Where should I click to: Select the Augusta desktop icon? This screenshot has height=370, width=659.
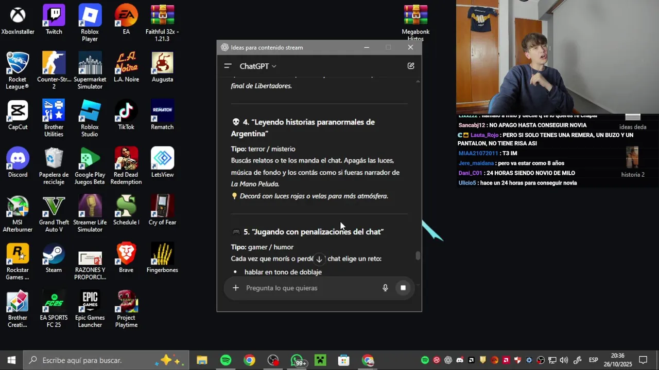tap(162, 67)
